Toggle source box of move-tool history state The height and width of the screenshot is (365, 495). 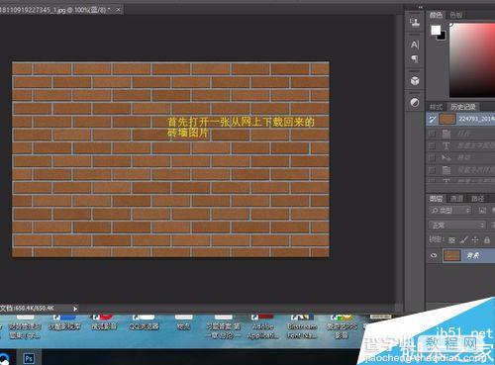[432, 158]
